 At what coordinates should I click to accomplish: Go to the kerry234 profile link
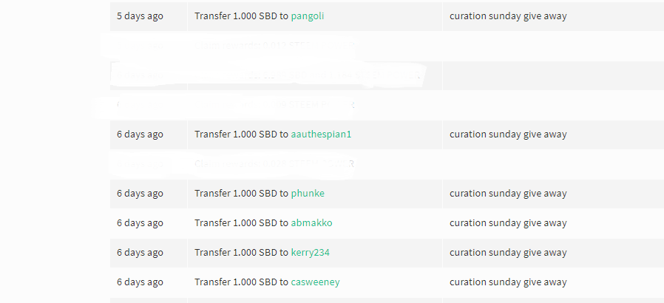click(x=310, y=253)
